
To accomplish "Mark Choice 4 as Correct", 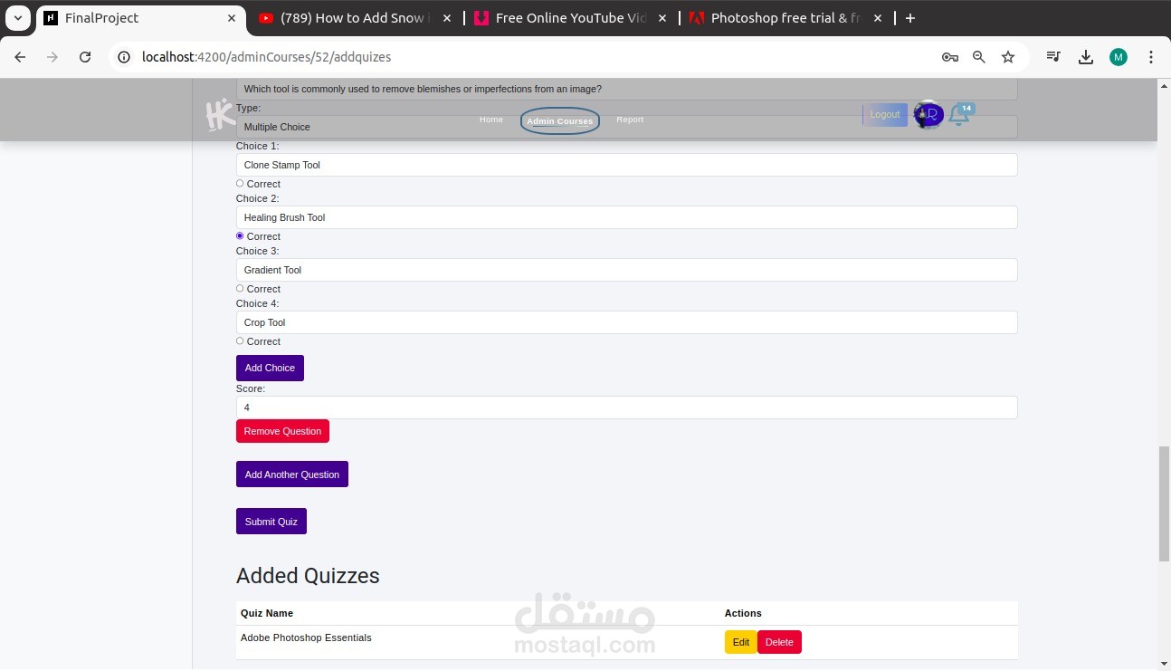I will click(240, 341).
